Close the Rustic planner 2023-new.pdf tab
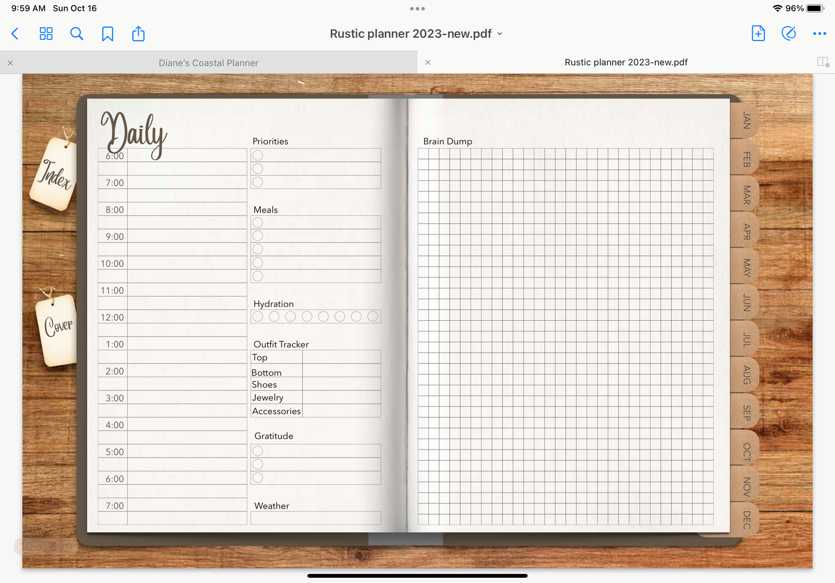 coord(428,62)
